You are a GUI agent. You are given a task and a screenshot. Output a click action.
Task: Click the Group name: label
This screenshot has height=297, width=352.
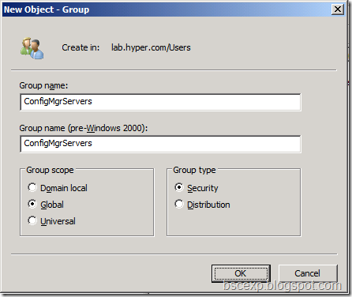(43, 85)
